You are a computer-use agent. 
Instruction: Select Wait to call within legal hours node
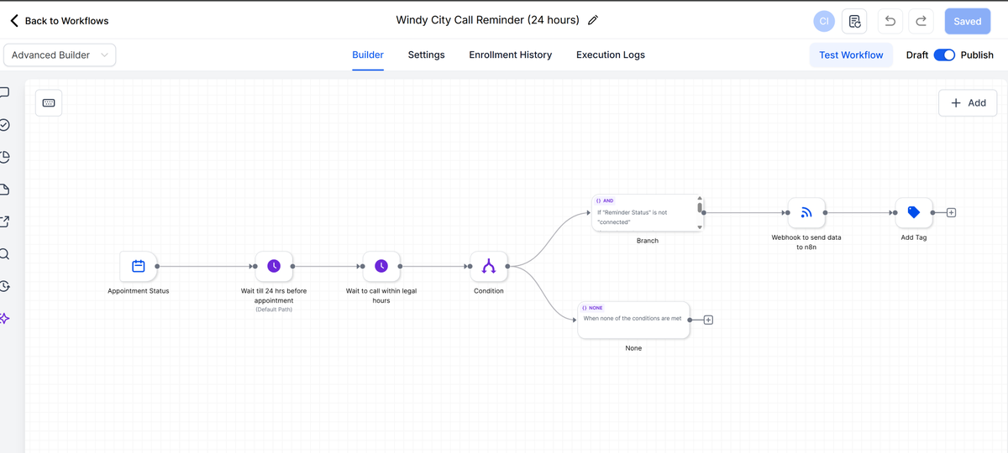(381, 266)
